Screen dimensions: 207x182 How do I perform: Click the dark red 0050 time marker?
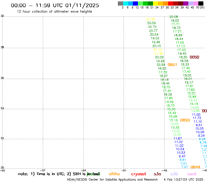tap(194, 57)
